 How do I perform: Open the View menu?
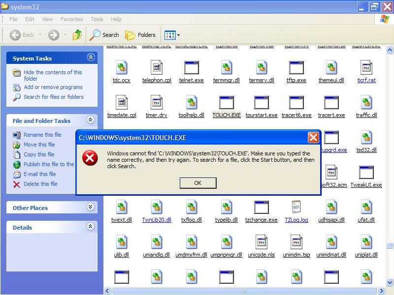click(47, 19)
